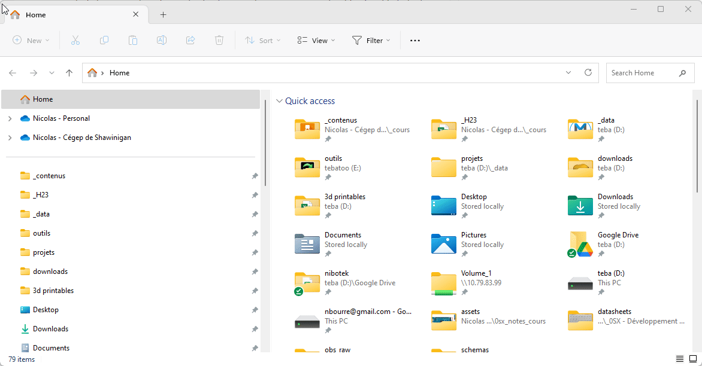Click the Share icon in toolbar
The height and width of the screenshot is (366, 702).
[190, 40]
